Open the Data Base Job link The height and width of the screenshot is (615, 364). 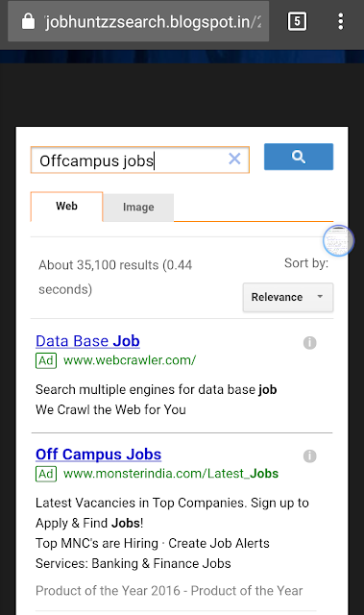coord(87,341)
